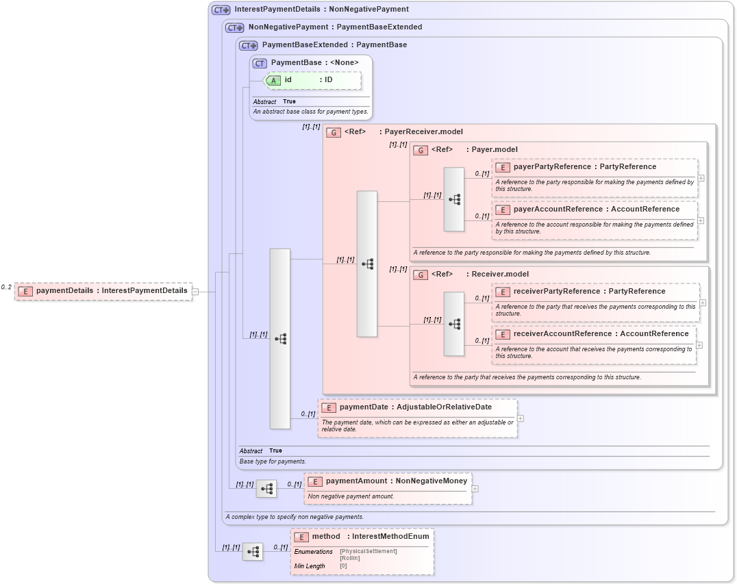The height and width of the screenshot is (584, 737).
Task: Select 'paymentAmount : NonNegativeMoney' label
Action: [396, 481]
